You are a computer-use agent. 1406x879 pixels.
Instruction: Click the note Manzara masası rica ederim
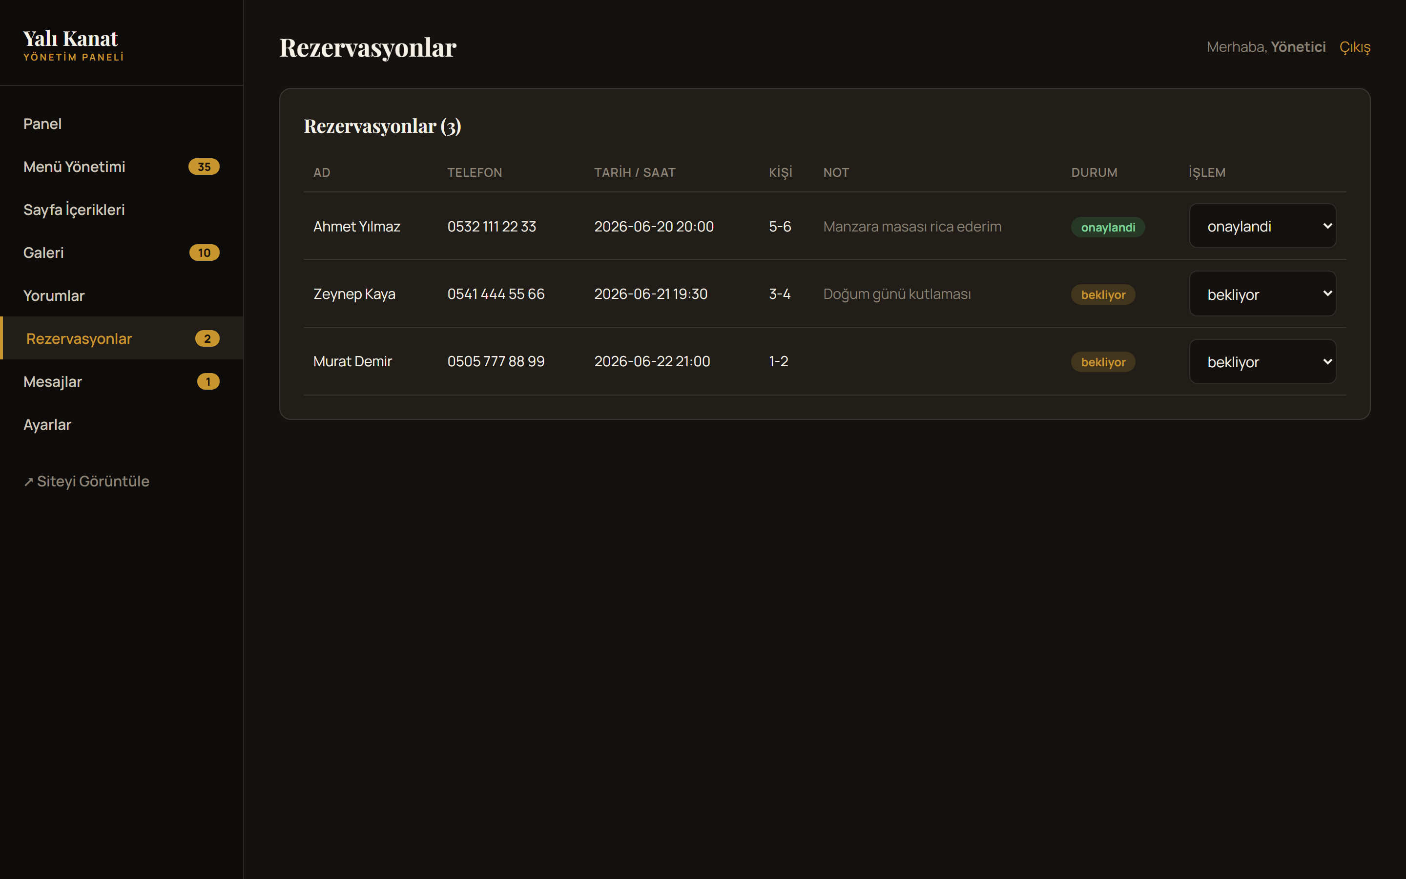pyautogui.click(x=912, y=227)
